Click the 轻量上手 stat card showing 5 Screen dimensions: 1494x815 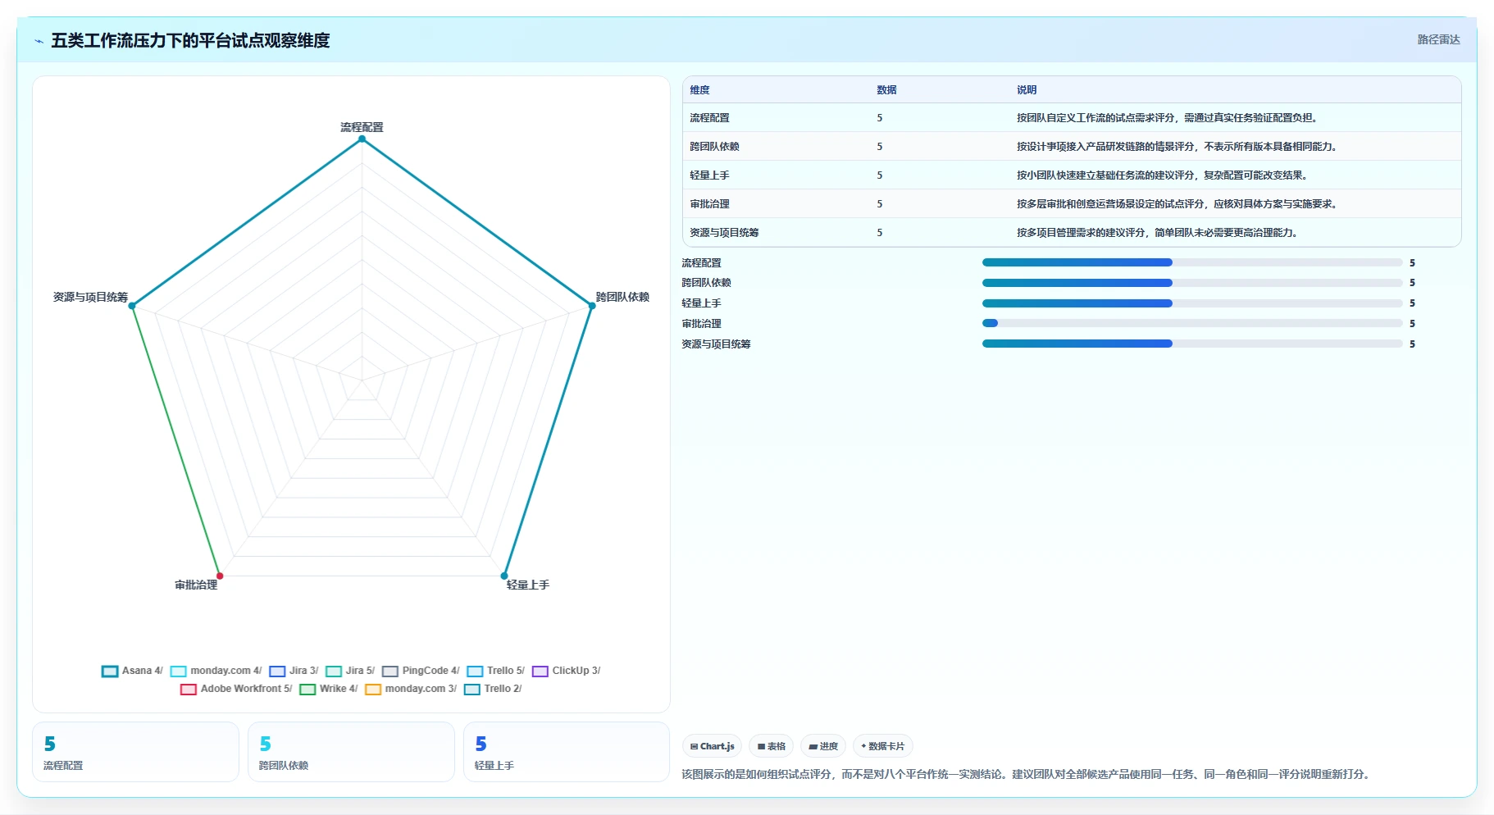[567, 752]
